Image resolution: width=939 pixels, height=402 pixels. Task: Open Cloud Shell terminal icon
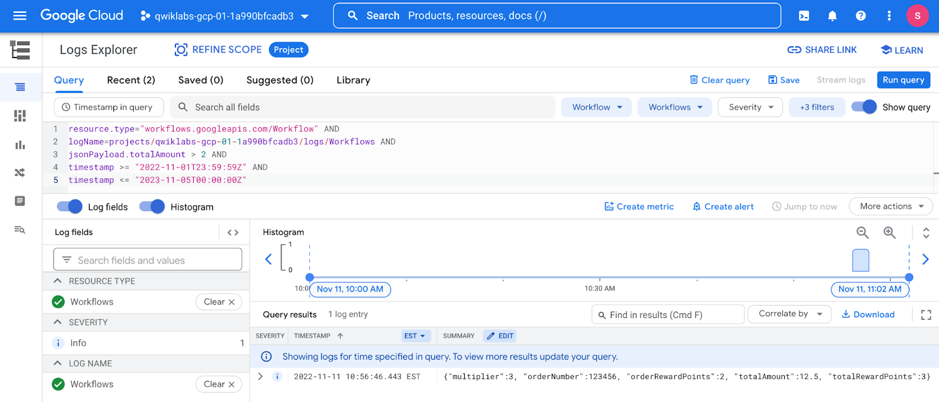804,16
